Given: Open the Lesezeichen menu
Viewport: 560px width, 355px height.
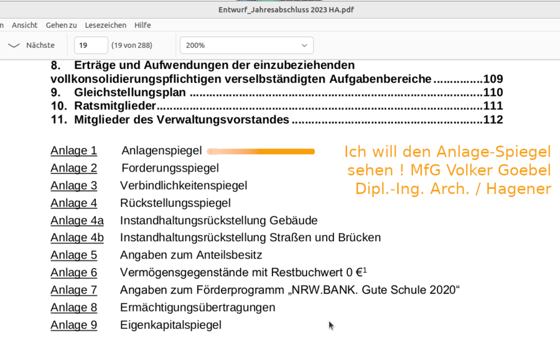Looking at the screenshot, I should (x=105, y=25).
